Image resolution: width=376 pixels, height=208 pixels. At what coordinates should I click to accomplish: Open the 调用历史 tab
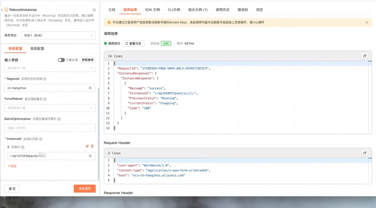click(223, 10)
